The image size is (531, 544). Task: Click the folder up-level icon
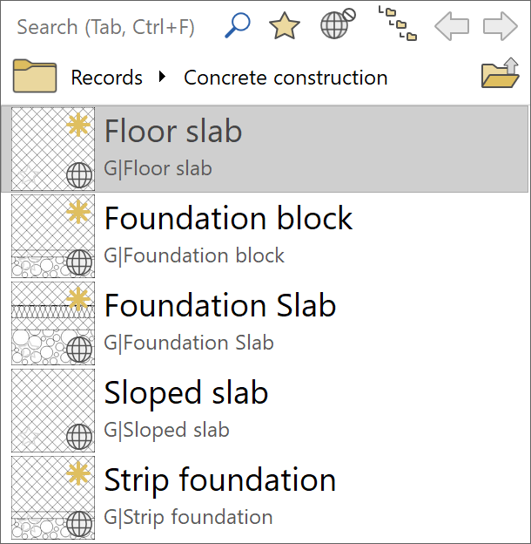pos(500,76)
